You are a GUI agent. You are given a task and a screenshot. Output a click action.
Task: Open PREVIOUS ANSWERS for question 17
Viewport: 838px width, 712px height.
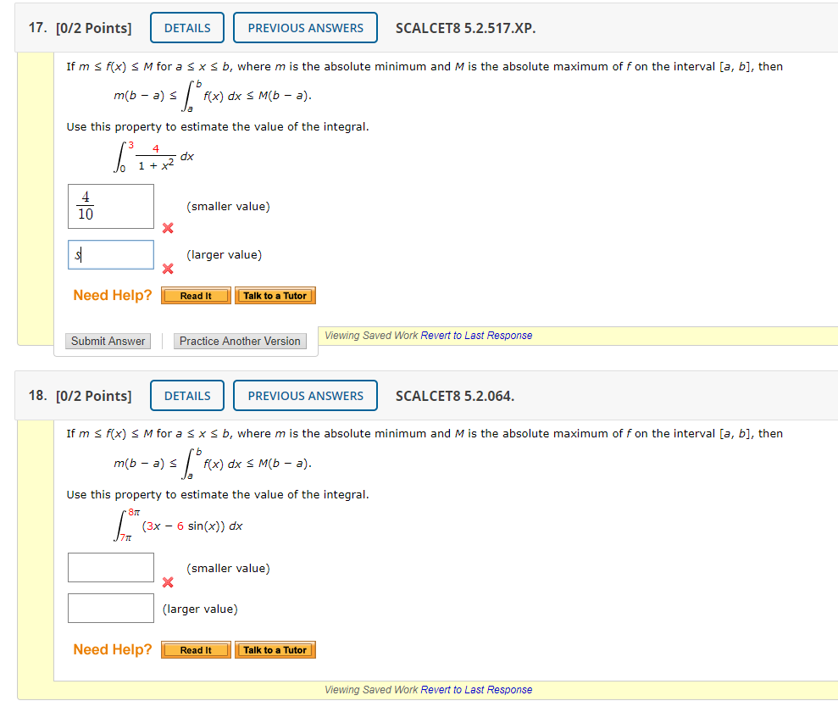(x=305, y=27)
